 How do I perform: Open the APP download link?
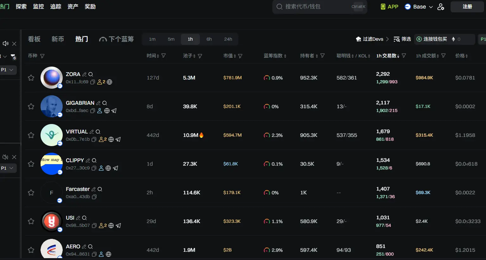coord(389,7)
